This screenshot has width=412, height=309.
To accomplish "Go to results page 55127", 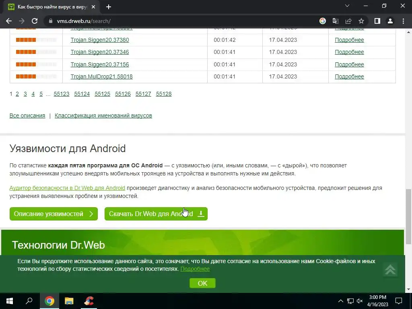I will click(x=143, y=94).
